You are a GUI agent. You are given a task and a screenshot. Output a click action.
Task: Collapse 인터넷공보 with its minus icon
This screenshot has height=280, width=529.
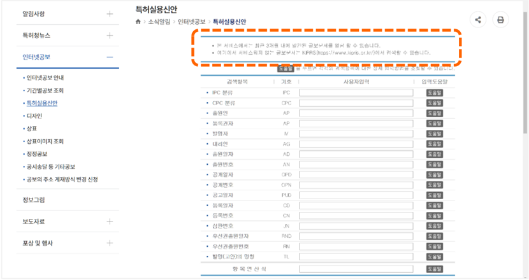[110, 57]
